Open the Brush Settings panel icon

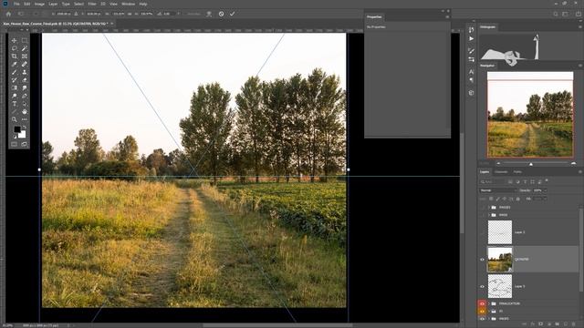pos(471,51)
